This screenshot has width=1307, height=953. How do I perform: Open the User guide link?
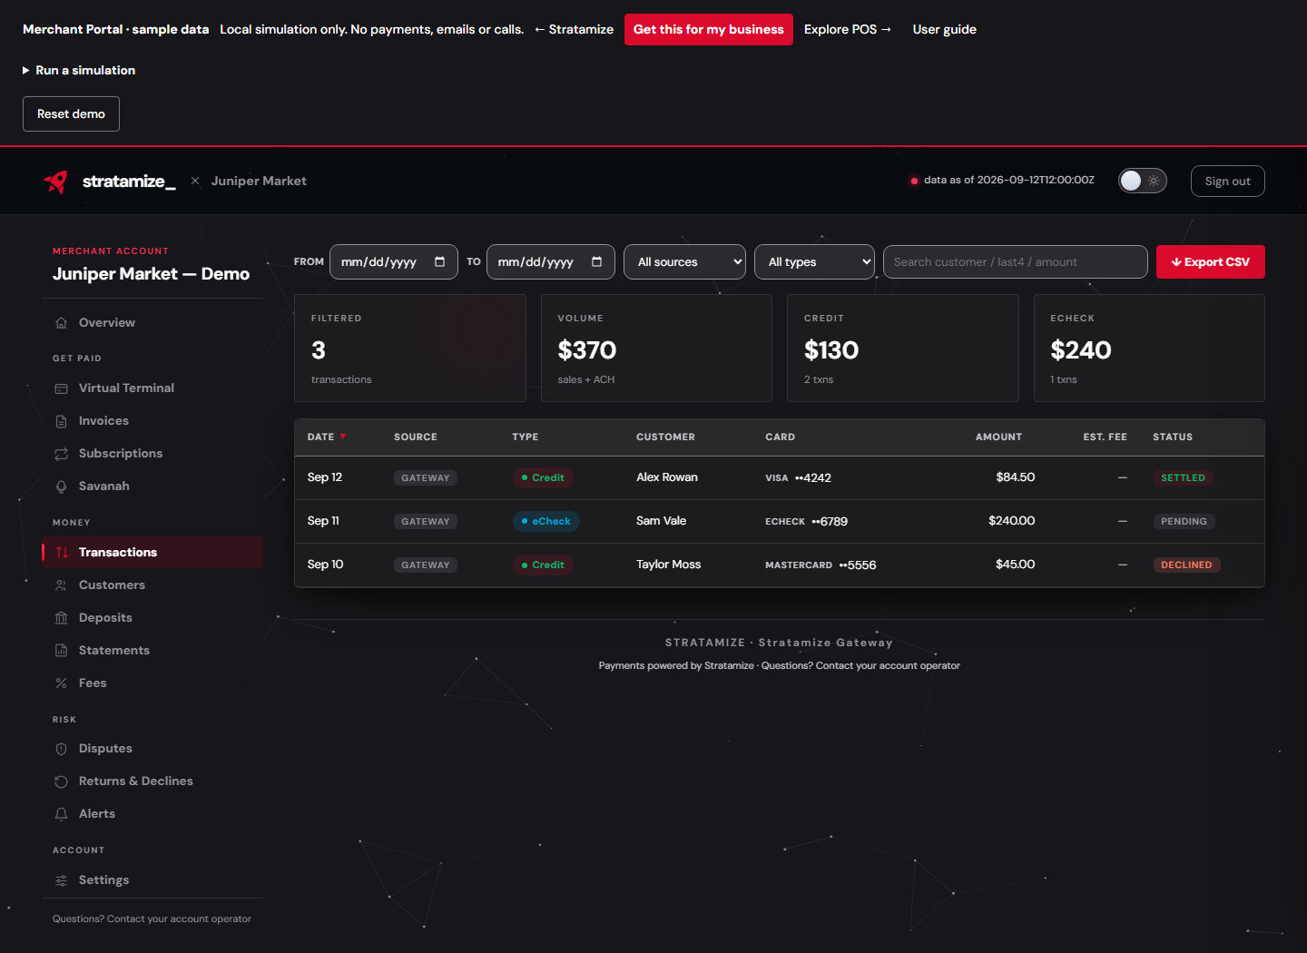[x=944, y=29]
